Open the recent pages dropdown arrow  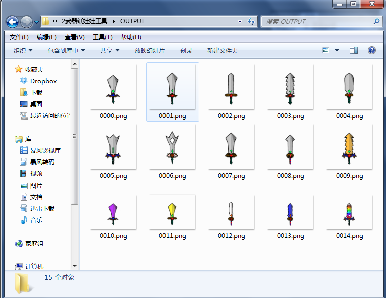(x=36, y=22)
